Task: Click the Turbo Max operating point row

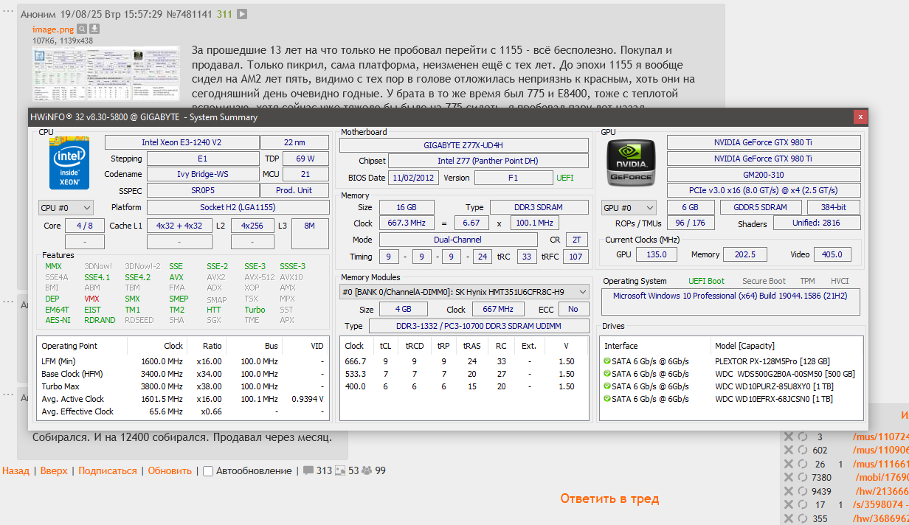Action: point(182,386)
